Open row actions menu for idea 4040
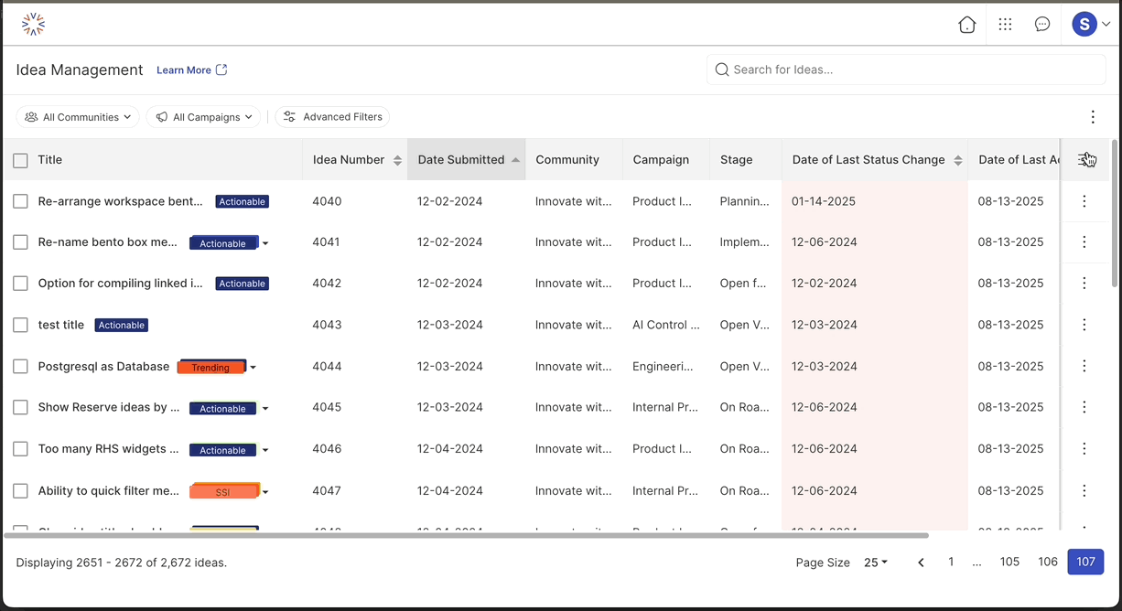The height and width of the screenshot is (611, 1122). 1084,201
